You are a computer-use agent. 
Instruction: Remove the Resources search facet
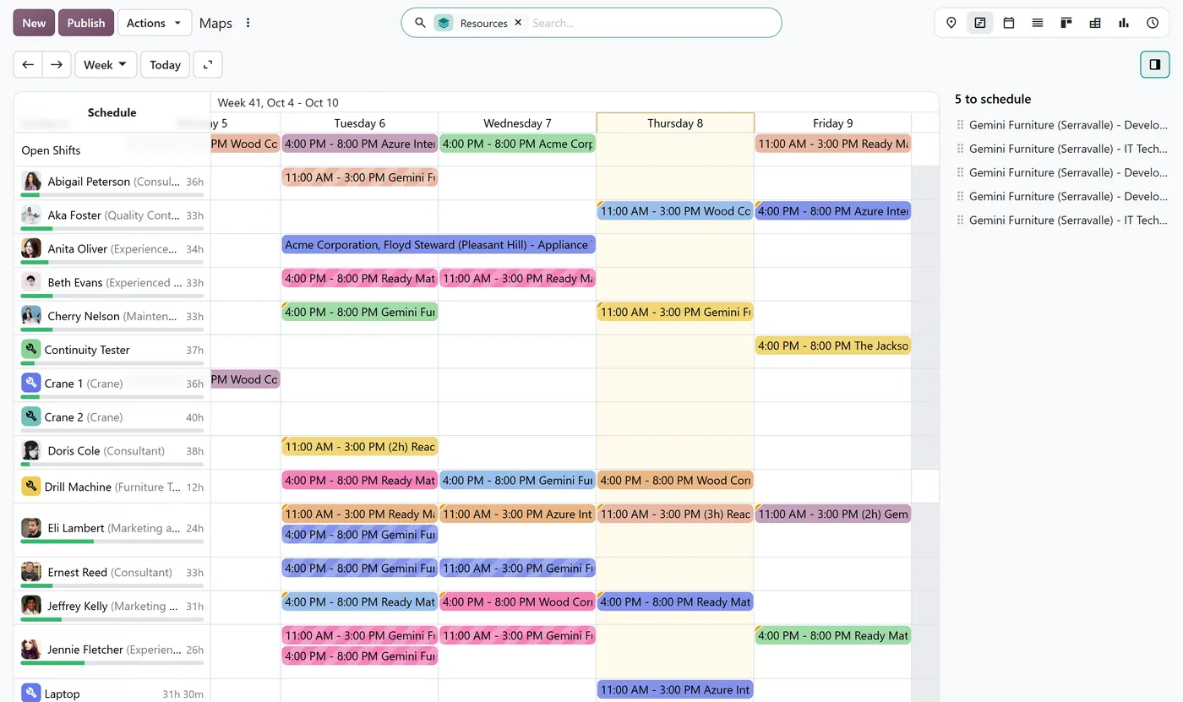(x=518, y=23)
